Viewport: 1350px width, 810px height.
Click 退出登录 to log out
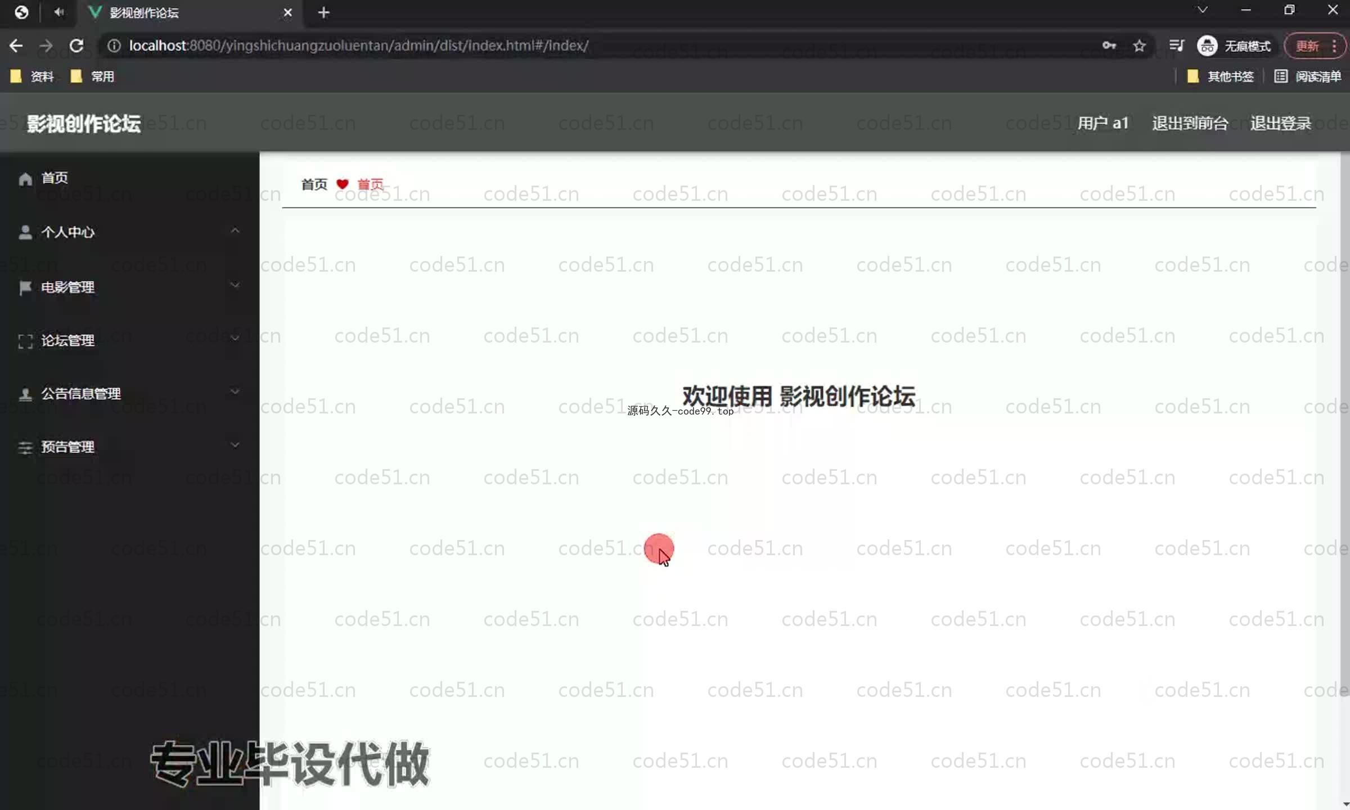(1281, 123)
